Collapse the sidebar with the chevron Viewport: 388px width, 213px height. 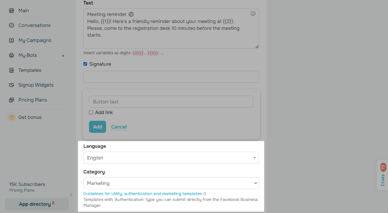point(71,195)
